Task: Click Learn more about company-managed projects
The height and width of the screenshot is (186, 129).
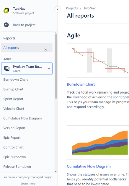Action: click(x=28, y=184)
